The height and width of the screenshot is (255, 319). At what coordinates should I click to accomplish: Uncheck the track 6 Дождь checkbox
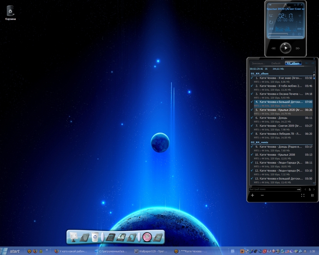click(x=252, y=118)
